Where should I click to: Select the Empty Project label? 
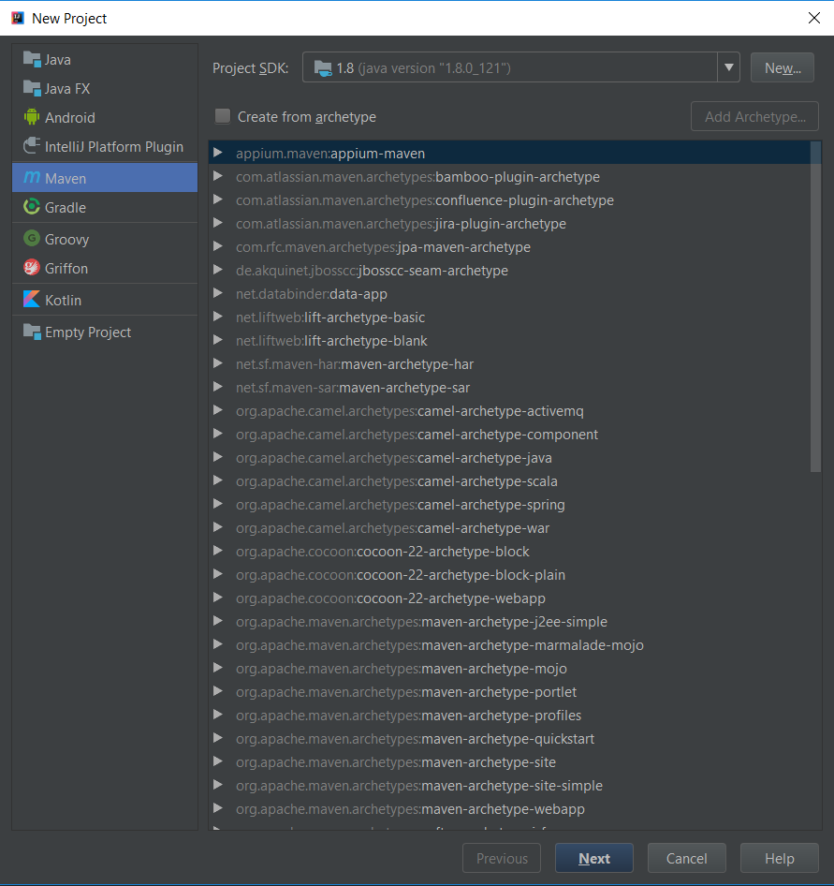[x=88, y=332]
